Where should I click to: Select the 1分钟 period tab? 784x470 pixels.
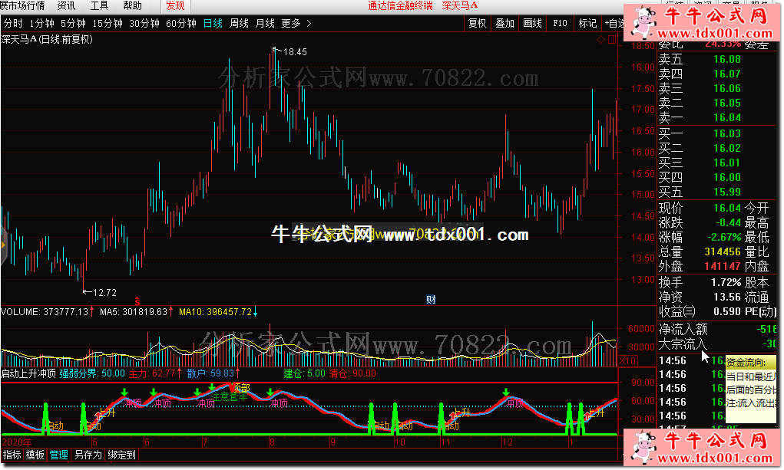[x=41, y=24]
